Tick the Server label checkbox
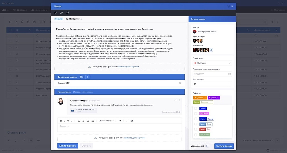 (196, 108)
